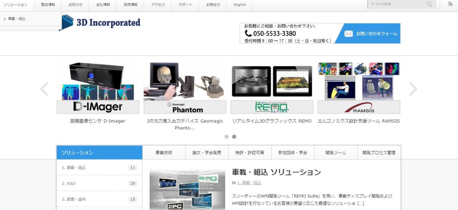Open sidebar category 2. R&D

pyautogui.click(x=69, y=184)
